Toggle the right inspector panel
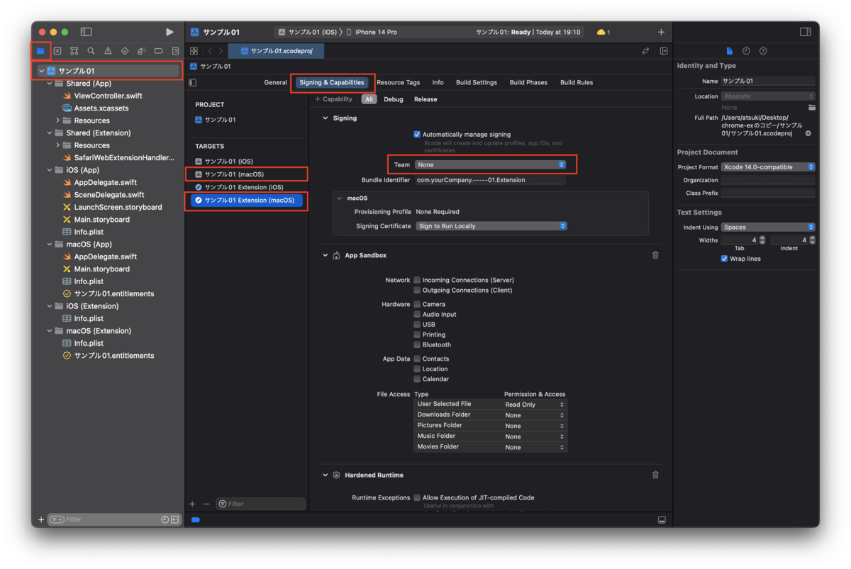851x569 pixels. (x=805, y=32)
